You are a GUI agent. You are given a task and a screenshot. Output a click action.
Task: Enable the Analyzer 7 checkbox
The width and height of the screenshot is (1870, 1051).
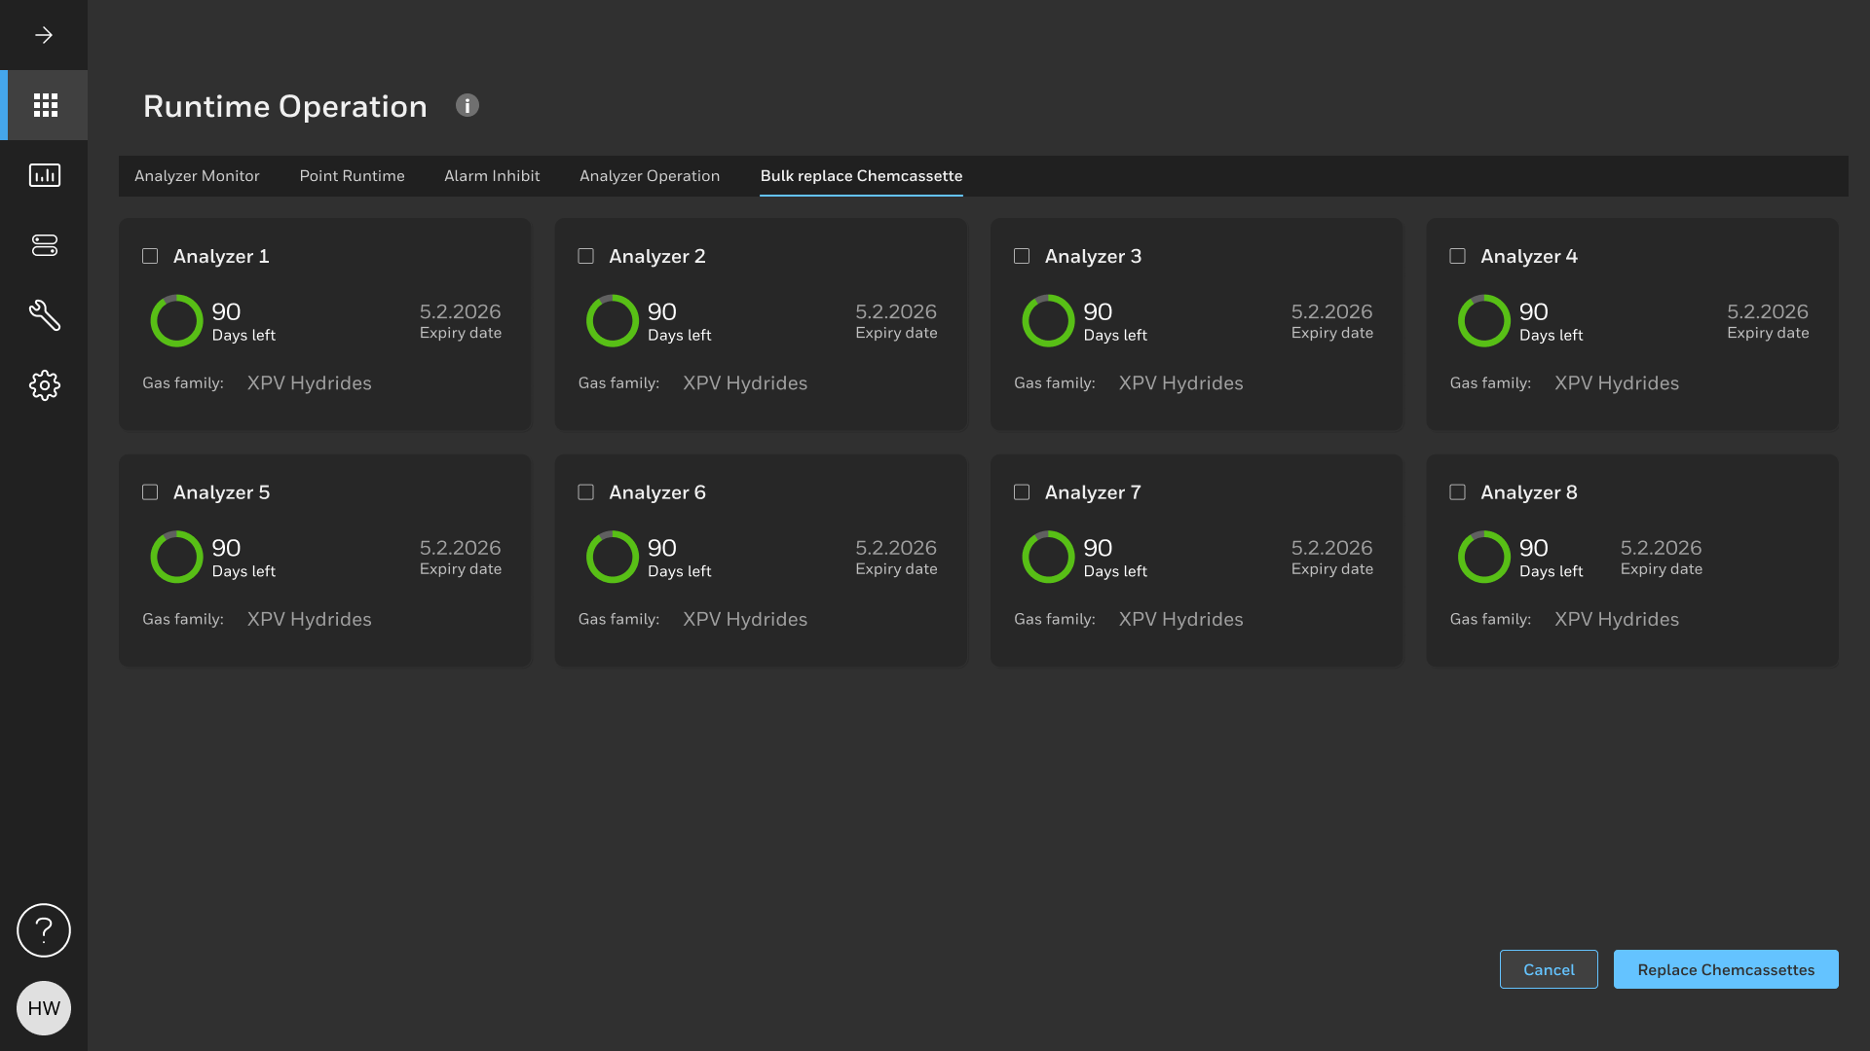(1022, 492)
